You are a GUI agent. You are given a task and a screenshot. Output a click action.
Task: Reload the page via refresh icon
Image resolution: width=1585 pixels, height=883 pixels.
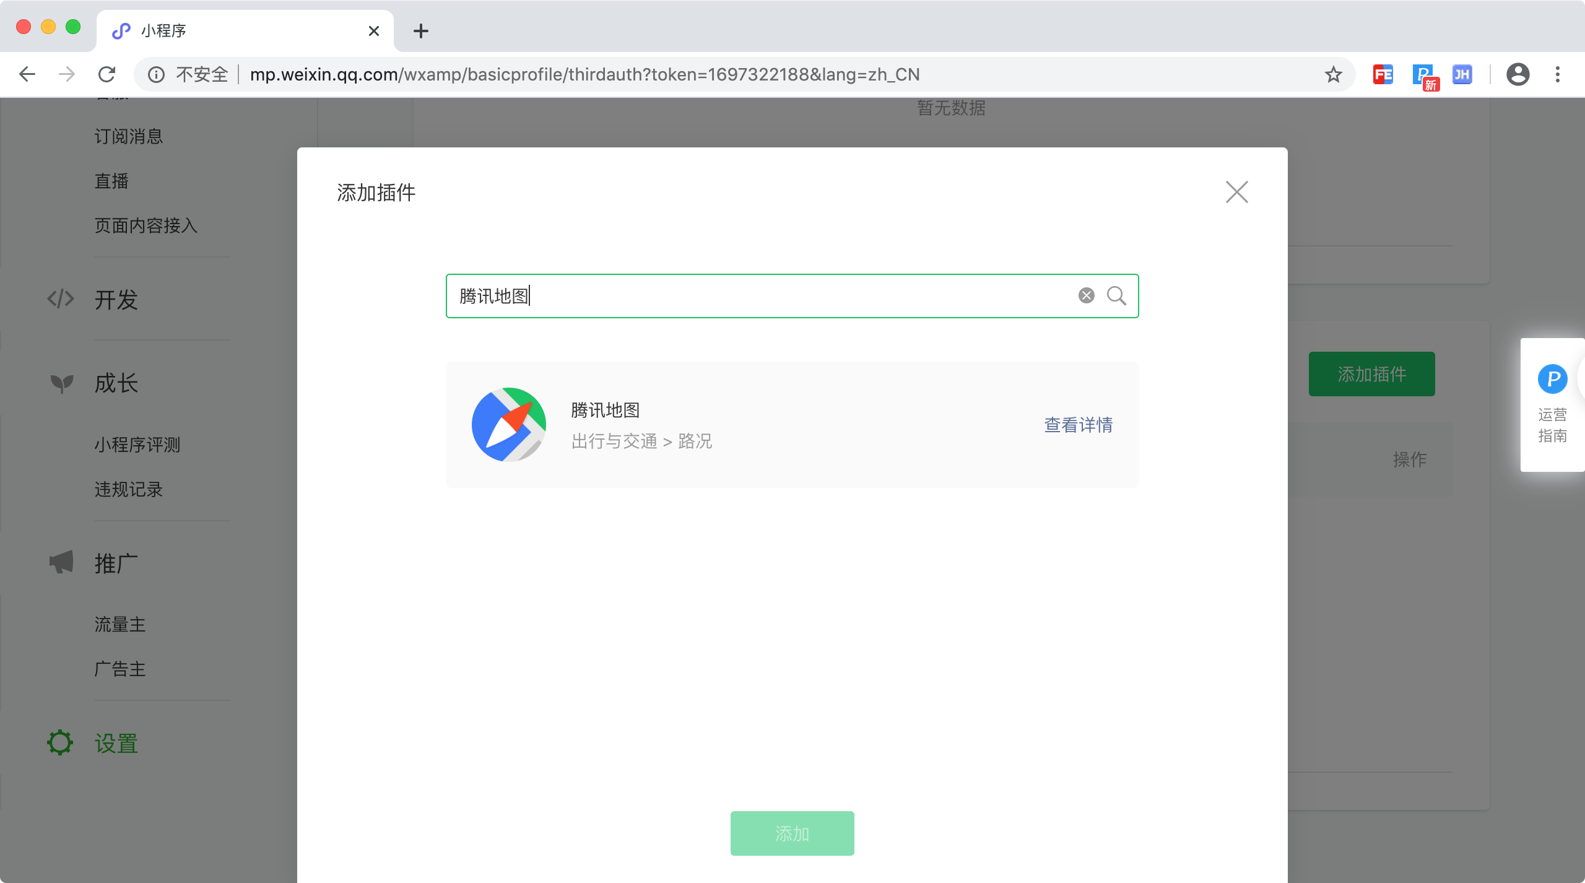pos(107,75)
